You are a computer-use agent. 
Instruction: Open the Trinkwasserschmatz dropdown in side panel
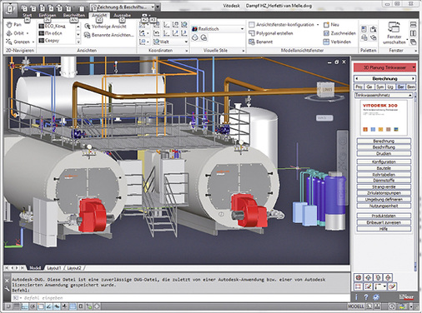point(384,95)
